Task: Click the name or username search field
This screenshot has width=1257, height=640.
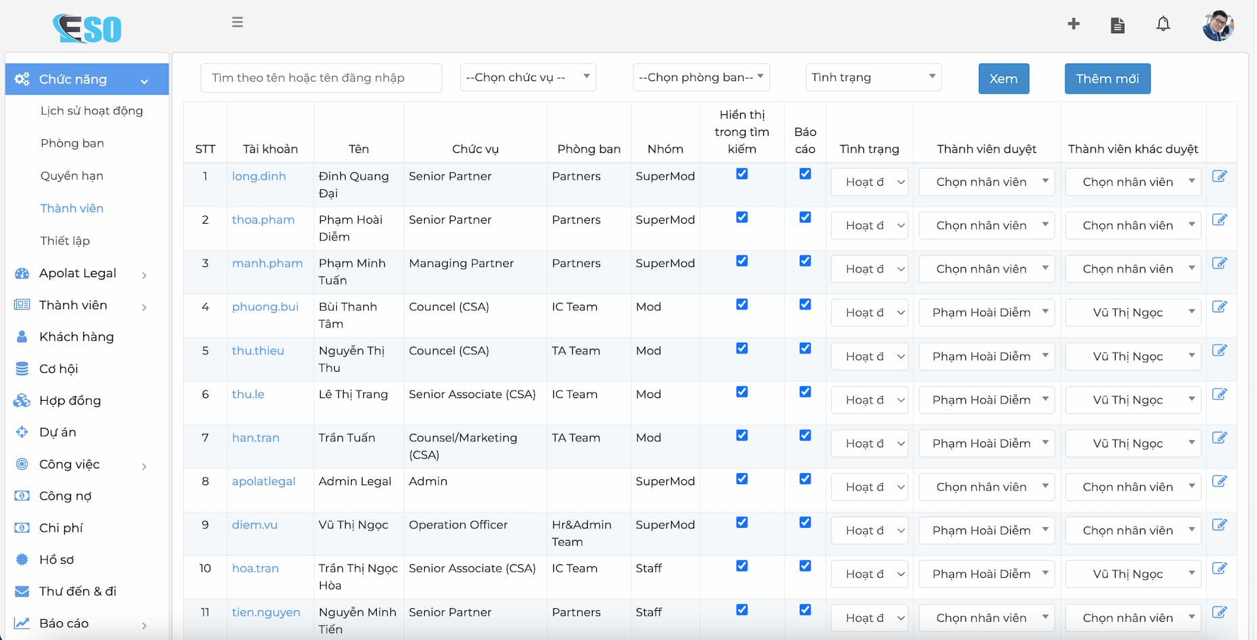Action: [x=321, y=78]
